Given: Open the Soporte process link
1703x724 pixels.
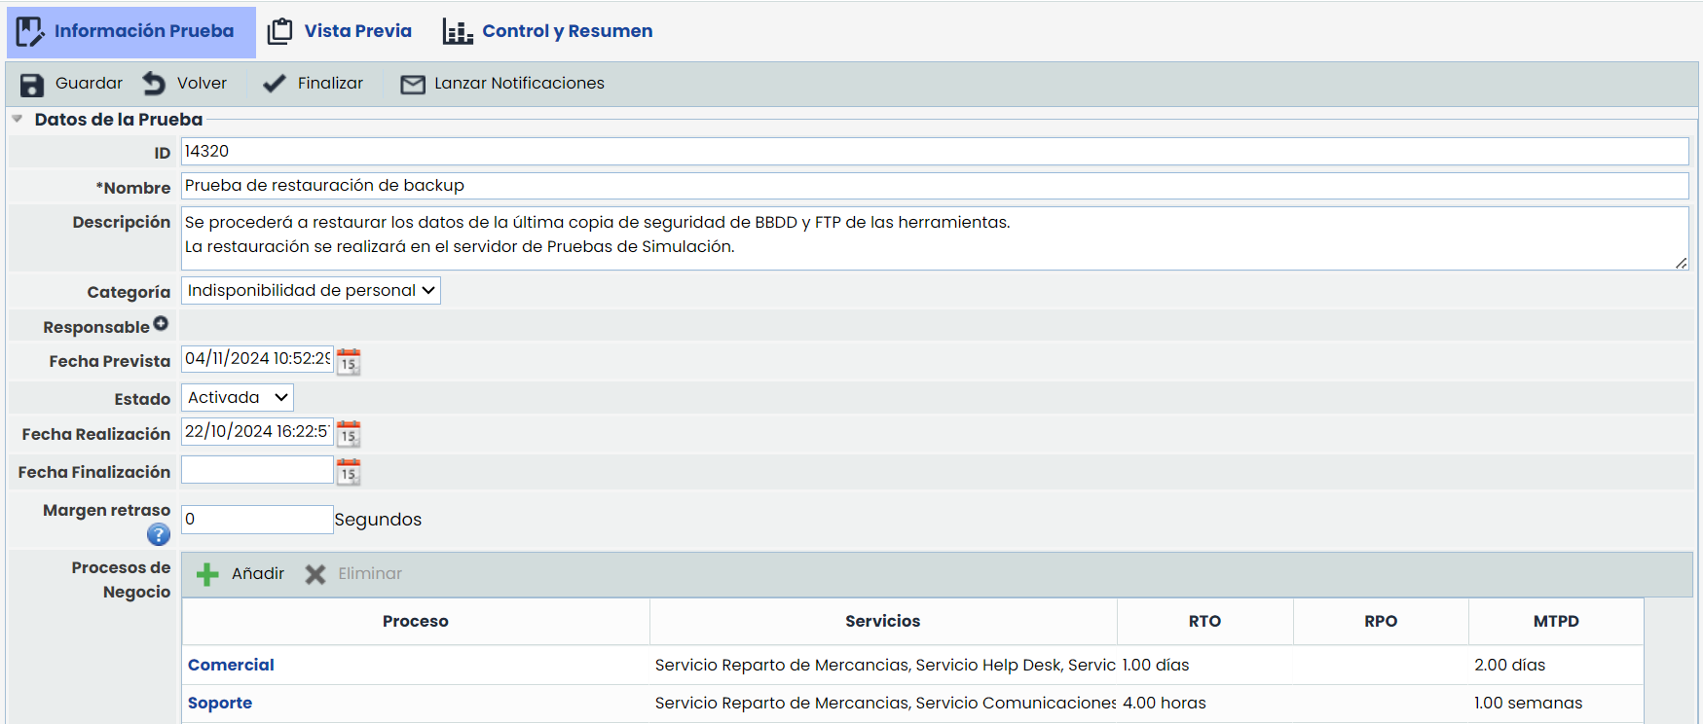Looking at the screenshot, I should tap(220, 703).
